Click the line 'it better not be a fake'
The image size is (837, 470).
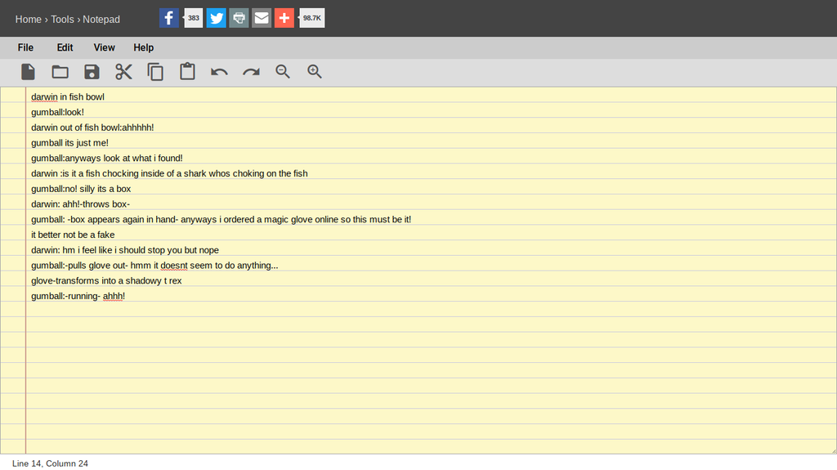point(73,235)
